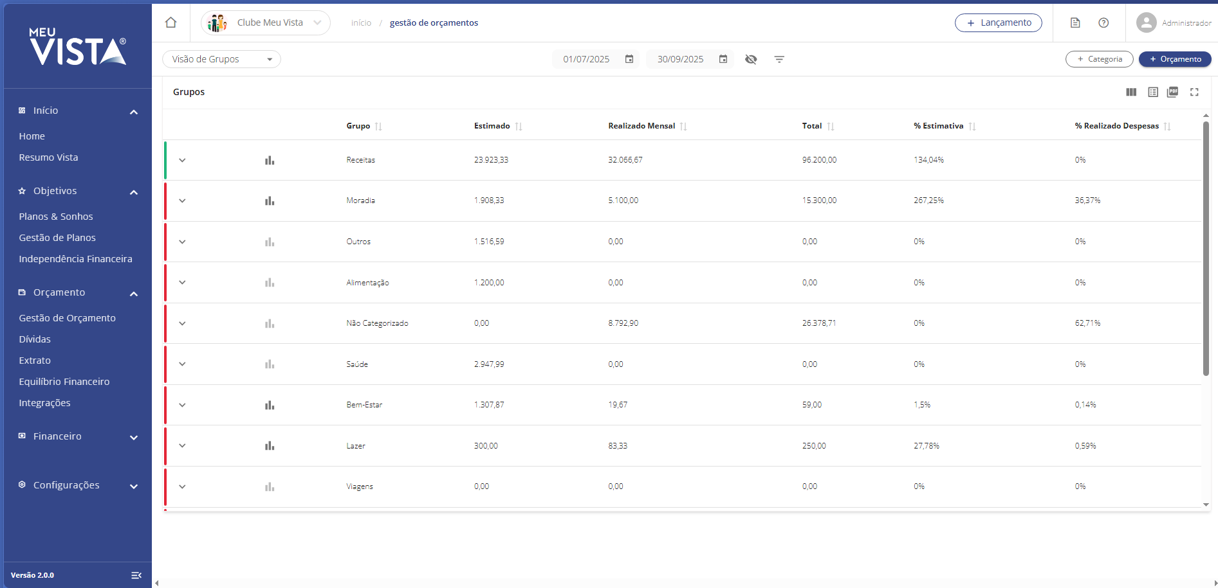Click the + Orçamento button
The height and width of the screenshot is (588, 1218).
pos(1175,59)
